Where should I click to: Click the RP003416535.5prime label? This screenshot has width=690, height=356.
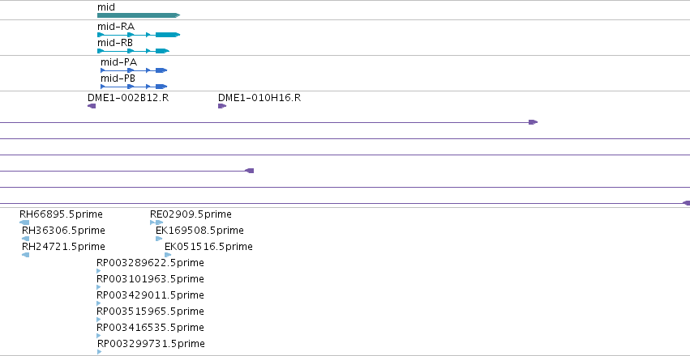click(x=151, y=328)
